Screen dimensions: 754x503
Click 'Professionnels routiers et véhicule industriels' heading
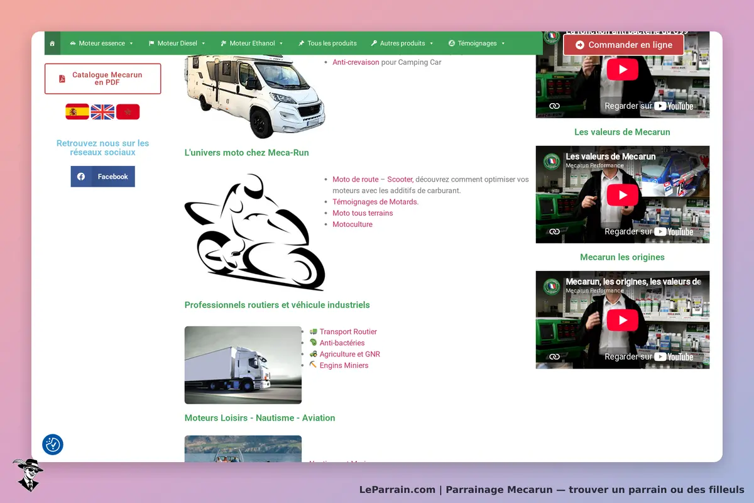click(x=277, y=305)
